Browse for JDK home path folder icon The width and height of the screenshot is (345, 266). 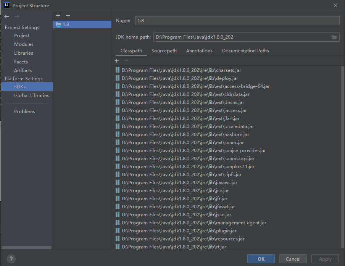pos(334,37)
